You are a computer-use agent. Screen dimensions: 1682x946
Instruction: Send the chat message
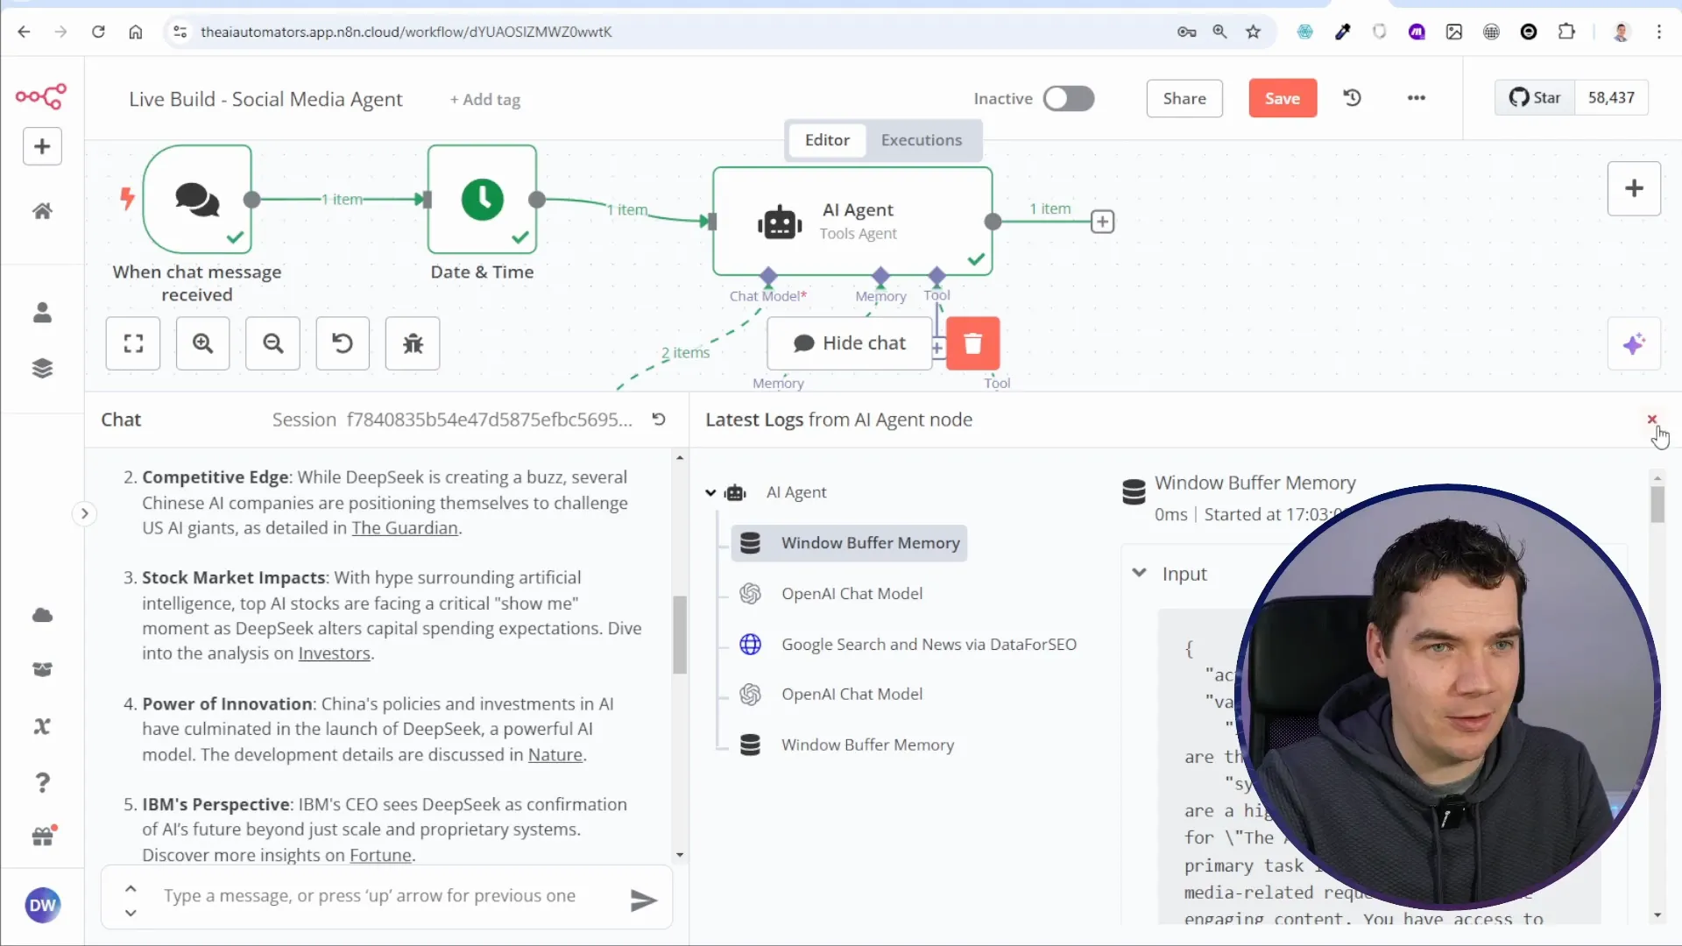tap(644, 900)
